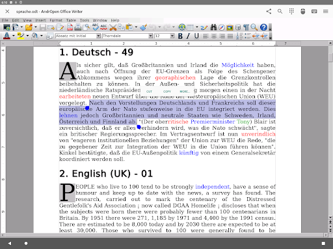Click the Navigator compass icon

[222, 27]
